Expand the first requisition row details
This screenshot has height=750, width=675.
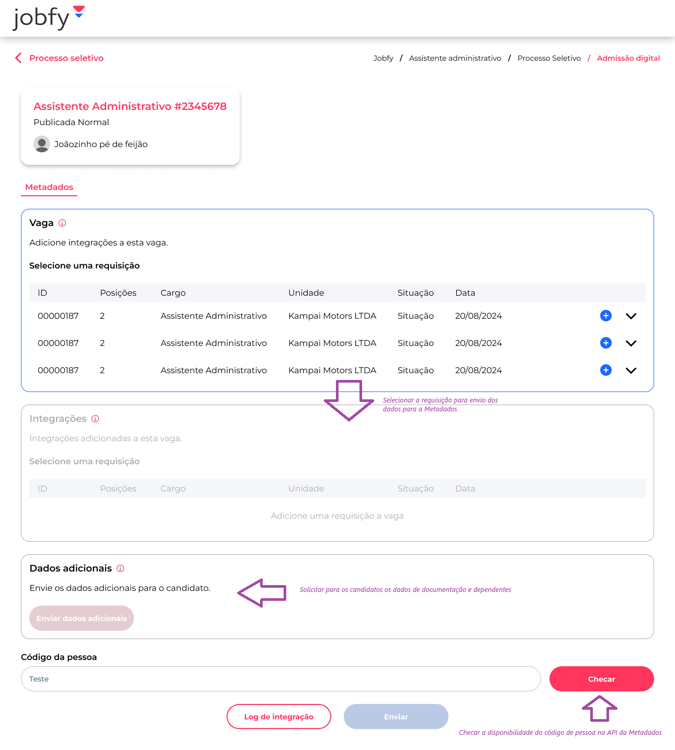pos(631,316)
